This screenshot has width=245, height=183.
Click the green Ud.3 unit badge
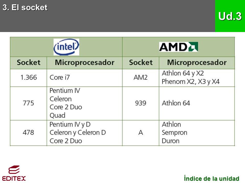pos(230,16)
